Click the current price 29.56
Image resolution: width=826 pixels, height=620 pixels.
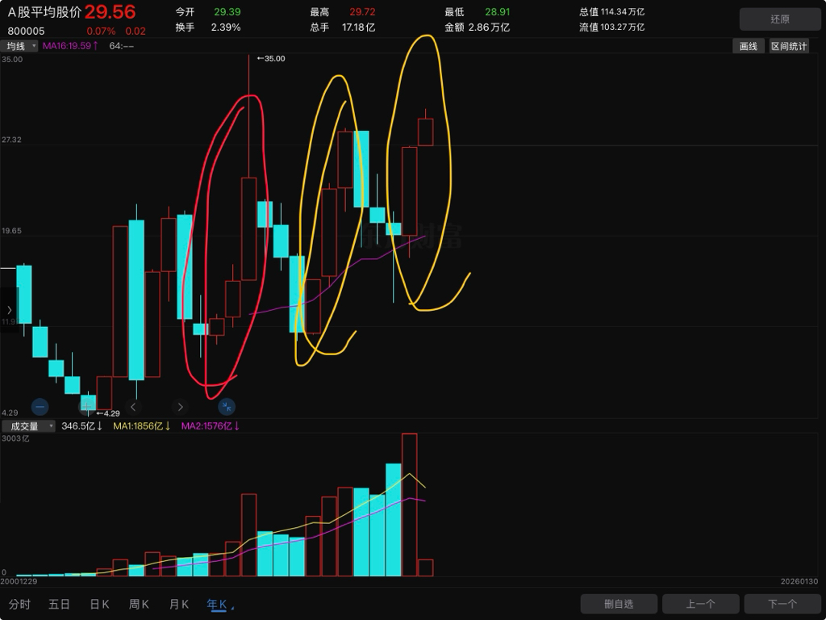(x=110, y=11)
